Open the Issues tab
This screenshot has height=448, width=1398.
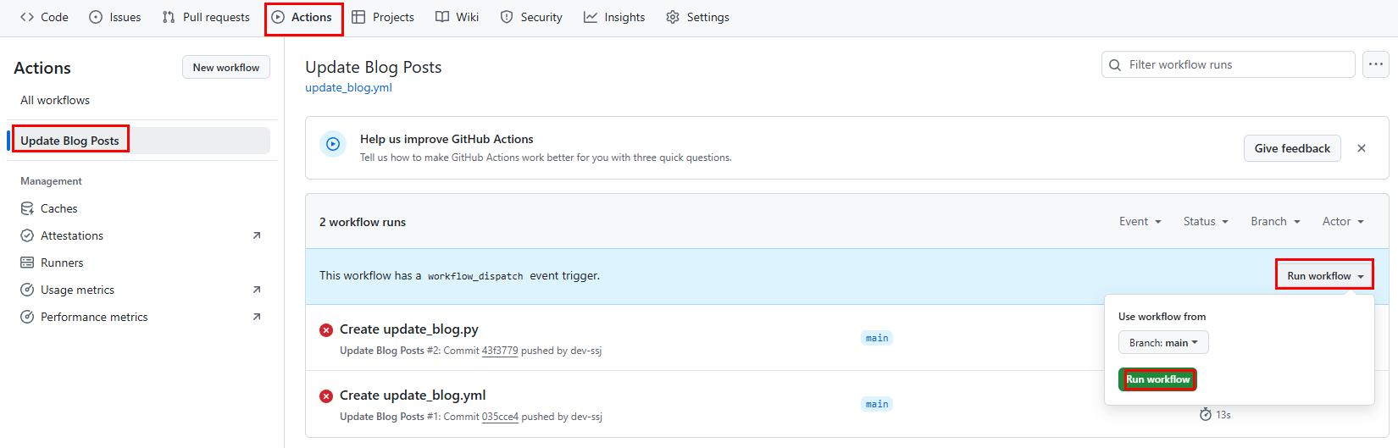pyautogui.click(x=115, y=17)
